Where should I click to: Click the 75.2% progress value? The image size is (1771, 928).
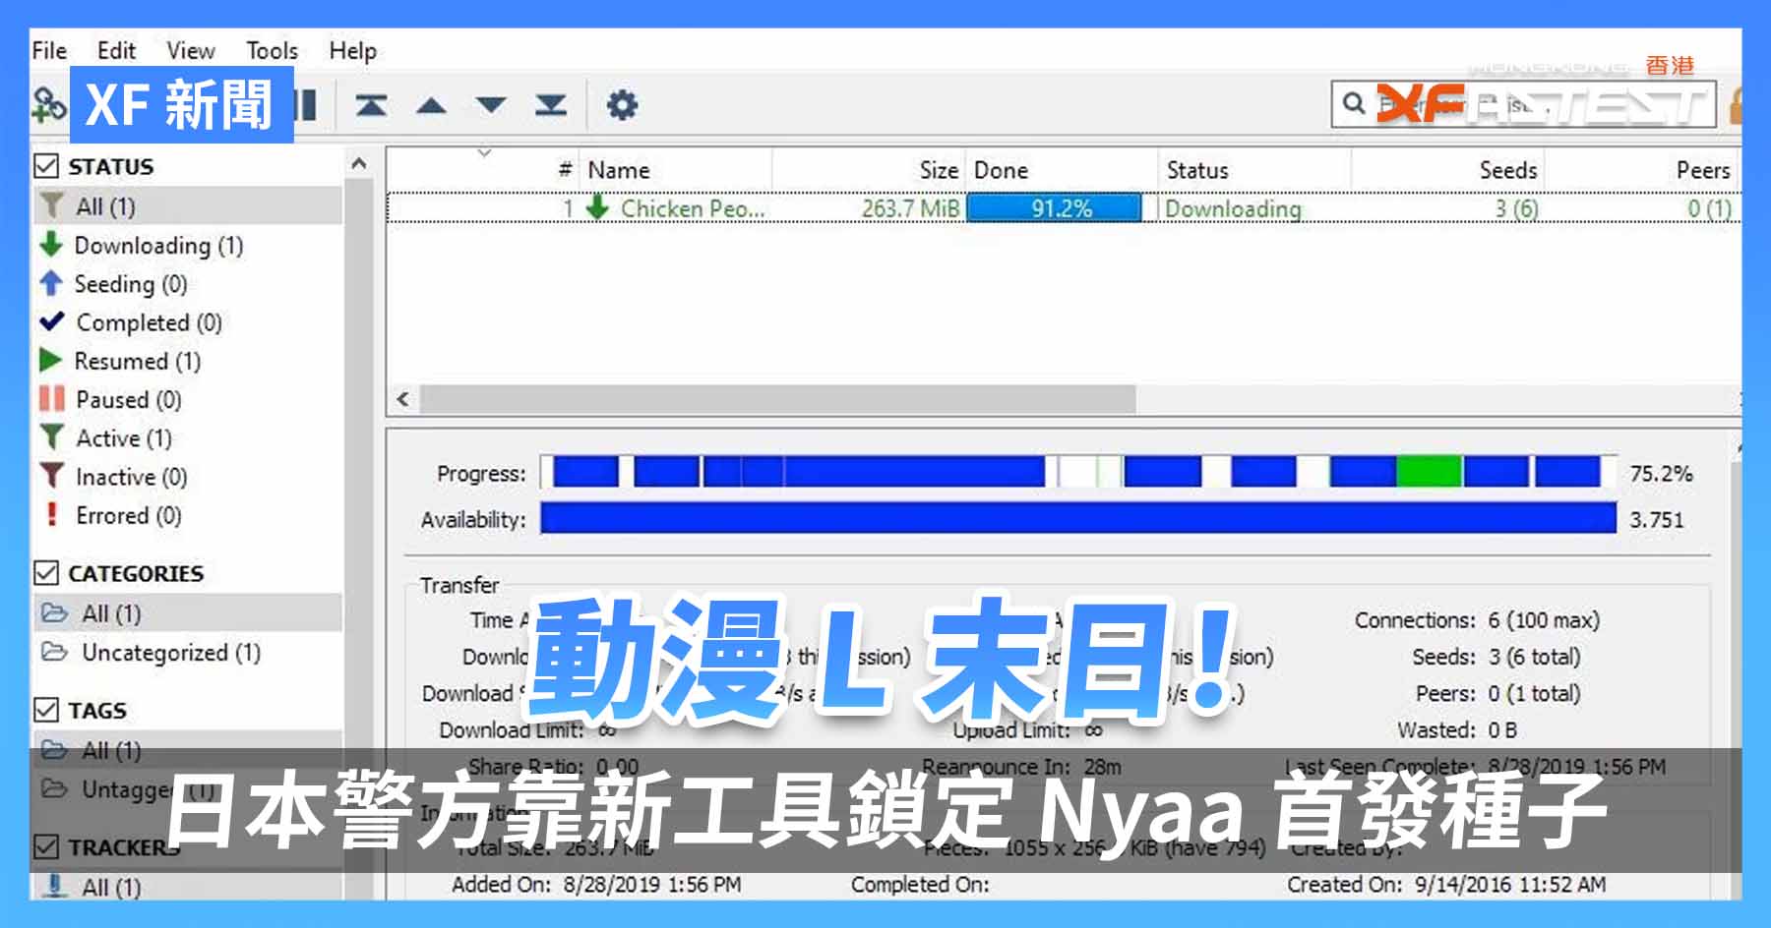1661,474
